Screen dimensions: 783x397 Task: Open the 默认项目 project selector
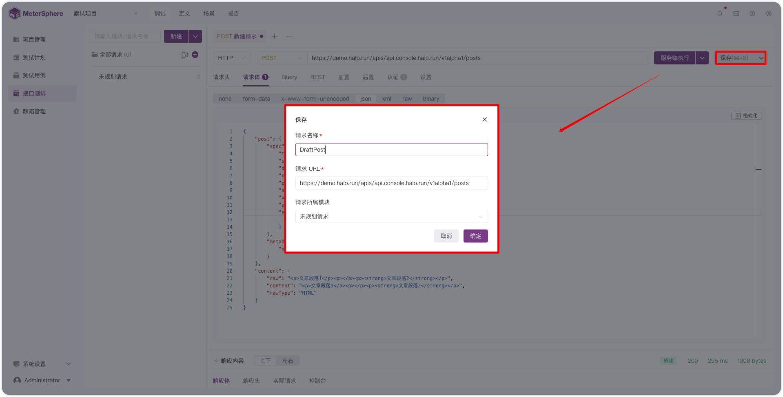[106, 13]
